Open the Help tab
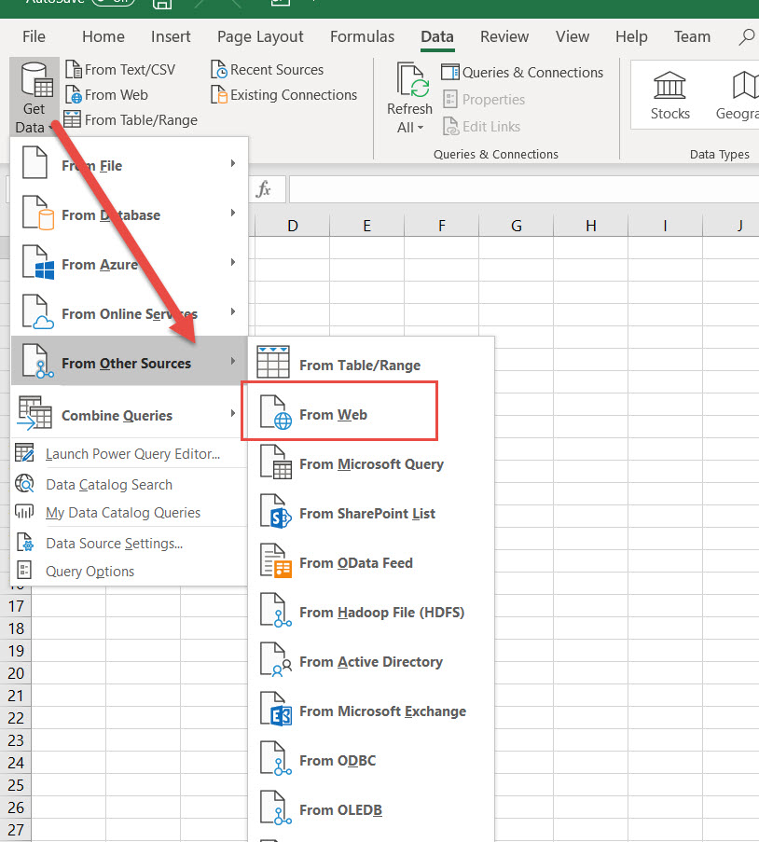This screenshot has width=759, height=842. pyautogui.click(x=631, y=36)
